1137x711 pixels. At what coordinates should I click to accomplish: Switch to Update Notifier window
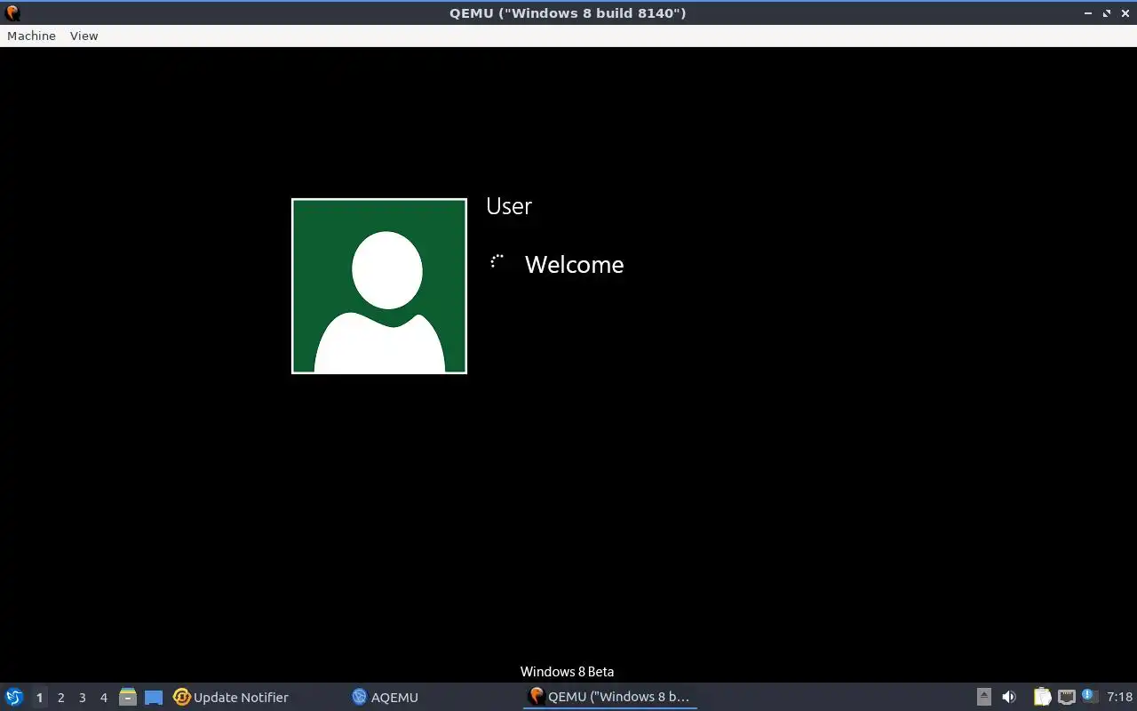[x=231, y=697]
